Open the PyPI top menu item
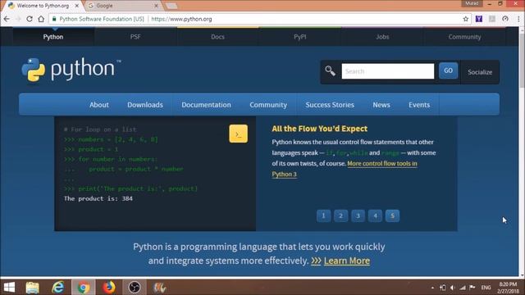This screenshot has height=295, width=525. (x=300, y=37)
